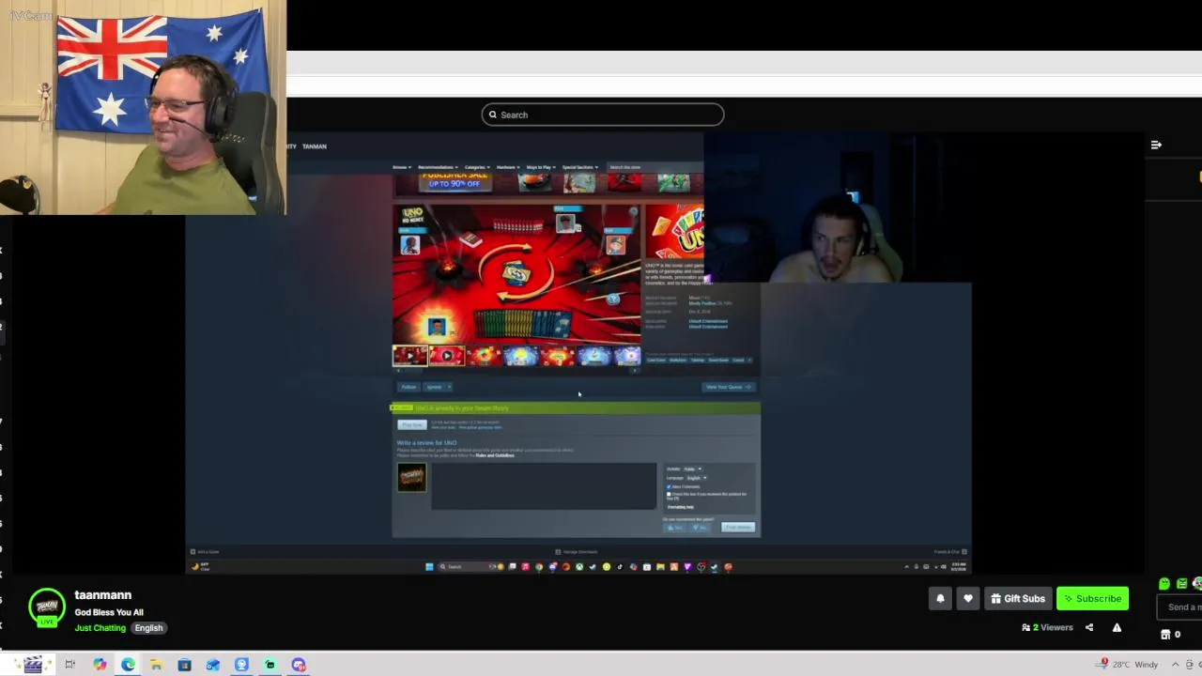This screenshot has height=676, width=1202.
Task: Open Gift Subs
Action: (1017, 598)
